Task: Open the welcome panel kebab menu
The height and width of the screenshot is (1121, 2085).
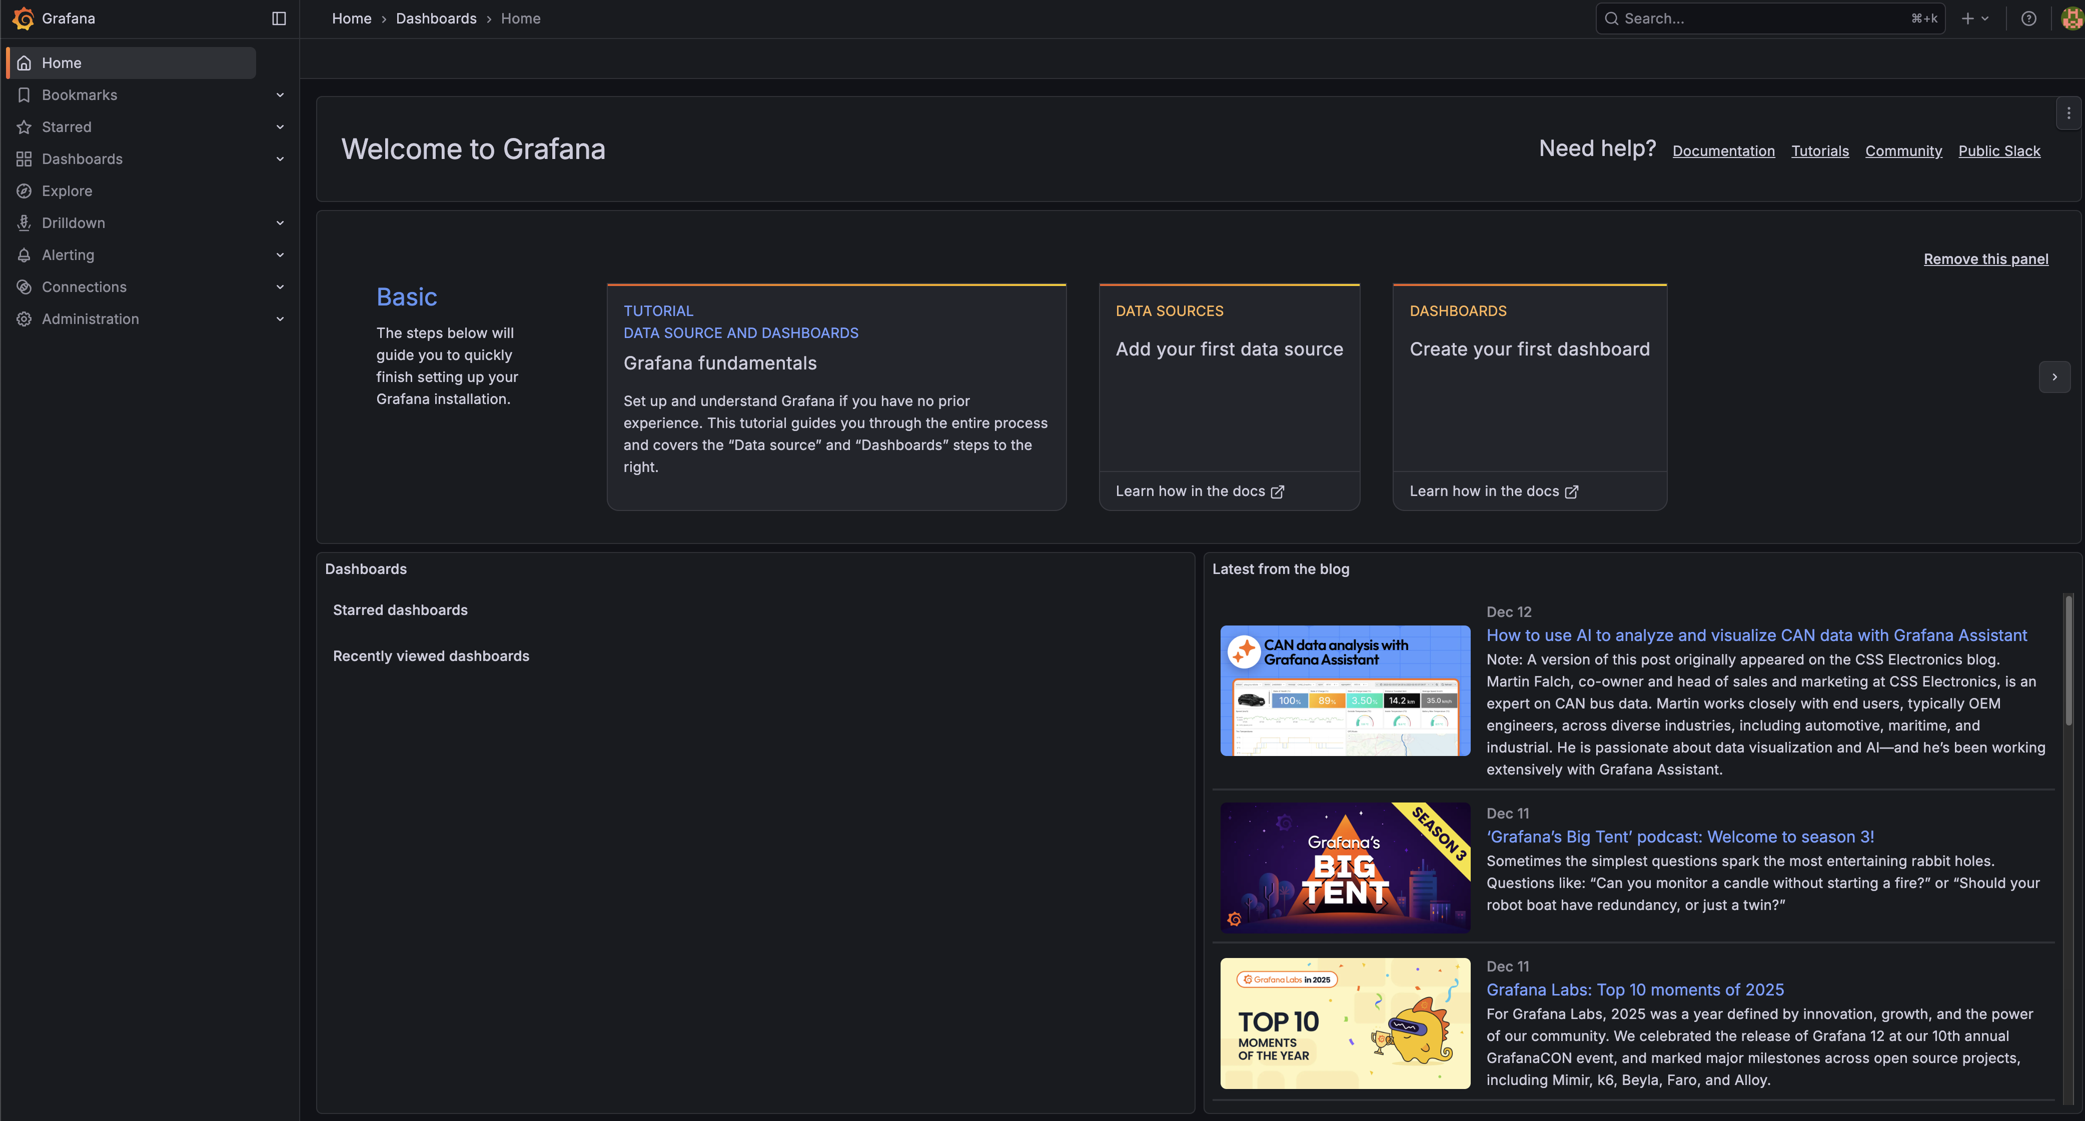Action: click(2068, 113)
